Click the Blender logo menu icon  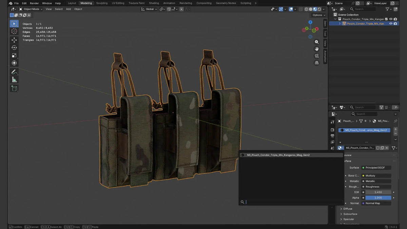(x=11, y=3)
